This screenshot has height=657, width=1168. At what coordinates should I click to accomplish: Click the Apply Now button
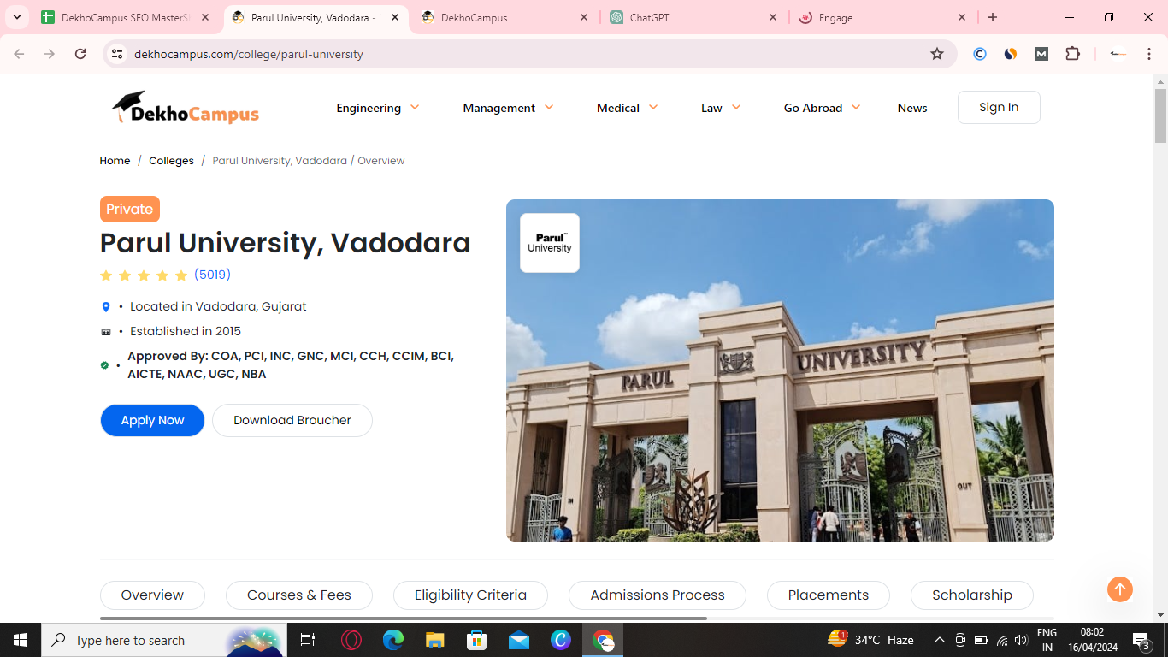(x=152, y=420)
